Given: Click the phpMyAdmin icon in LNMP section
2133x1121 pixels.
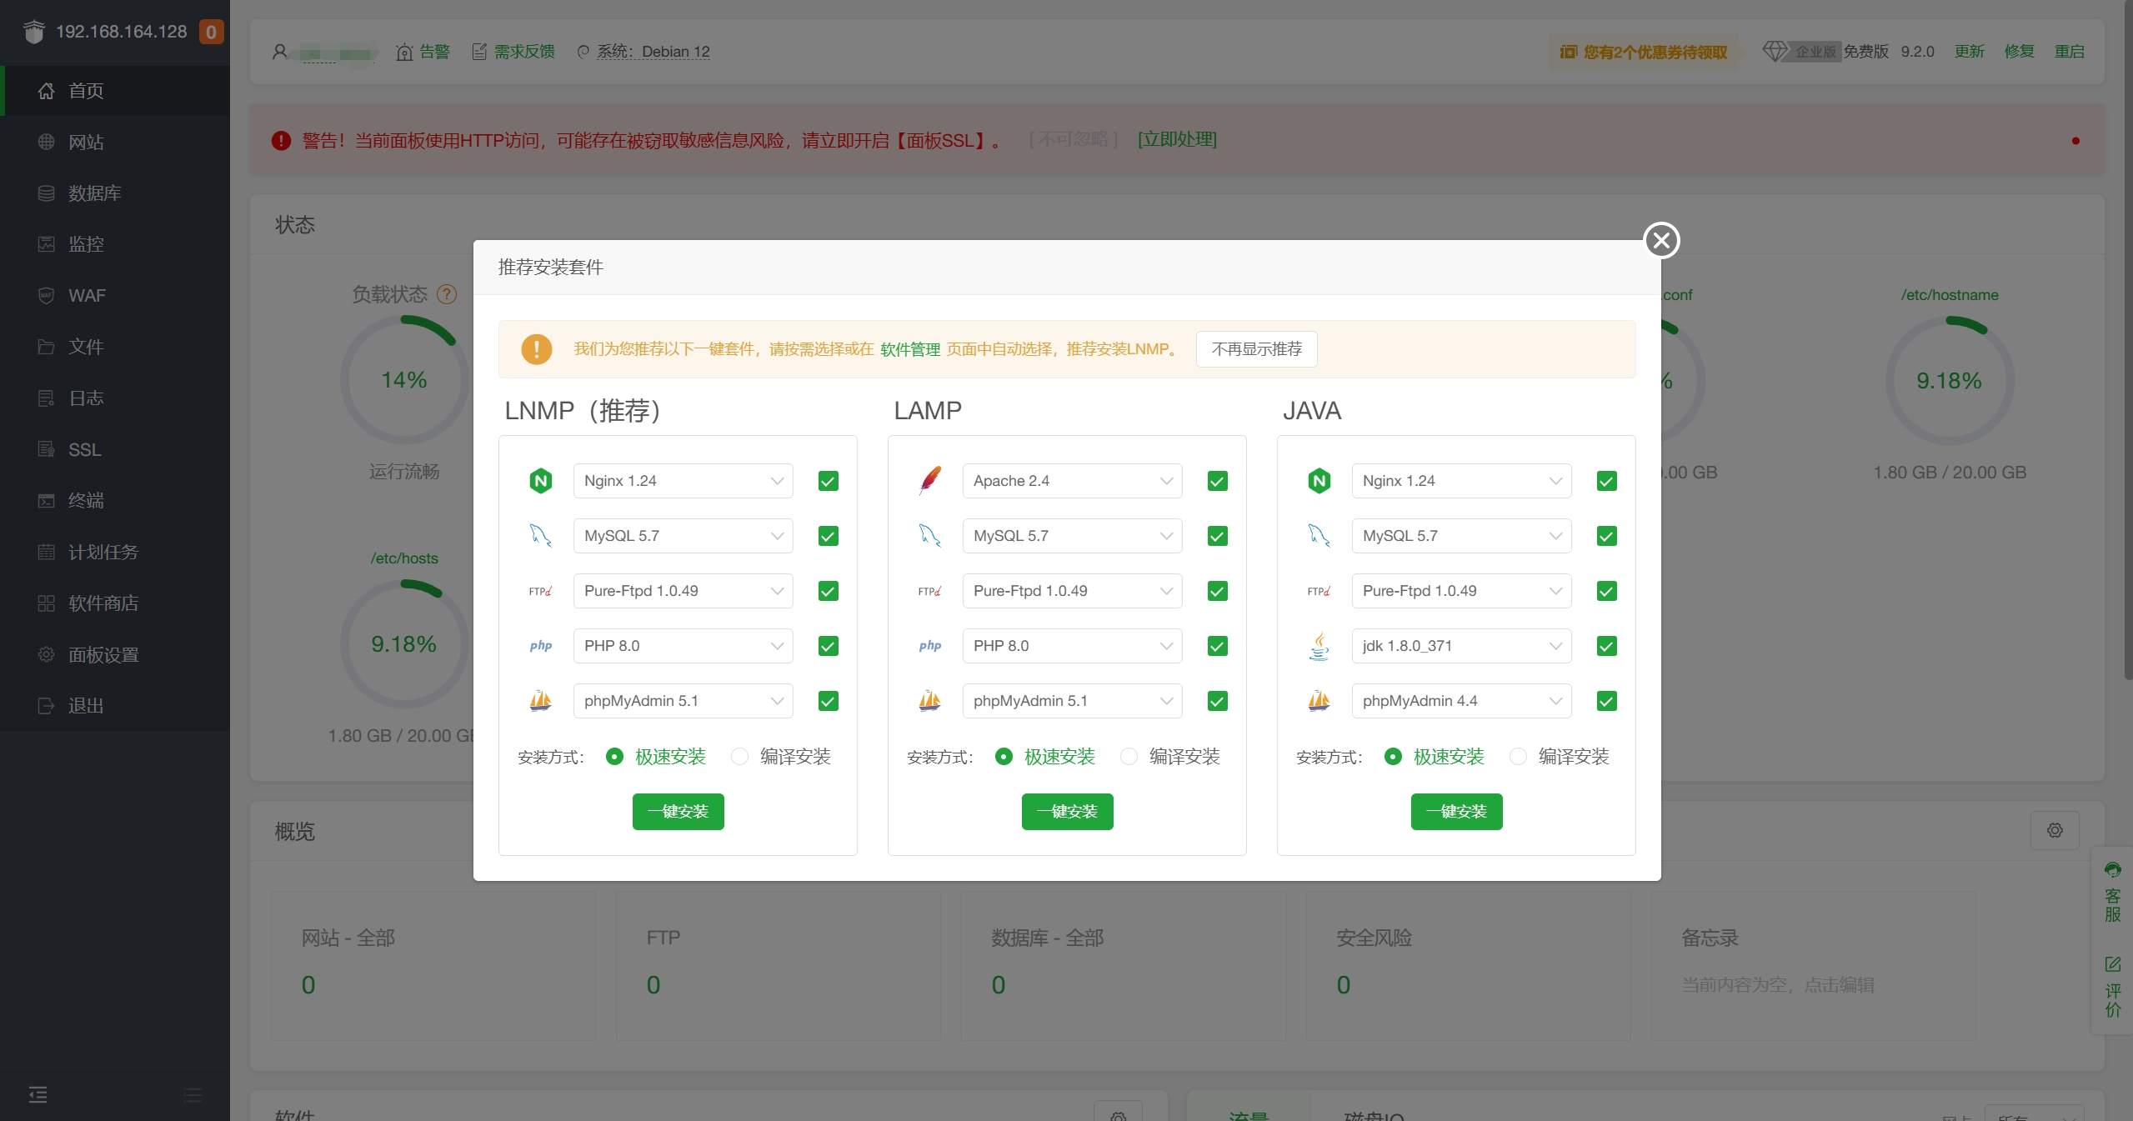Looking at the screenshot, I should point(540,701).
